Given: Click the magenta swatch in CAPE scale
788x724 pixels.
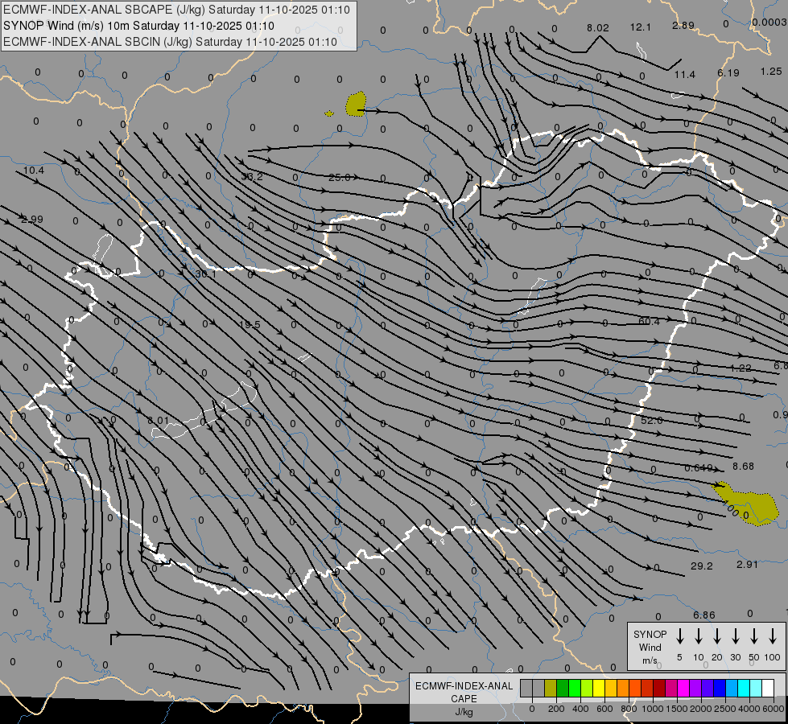Looking at the screenshot, I should pos(683,688).
